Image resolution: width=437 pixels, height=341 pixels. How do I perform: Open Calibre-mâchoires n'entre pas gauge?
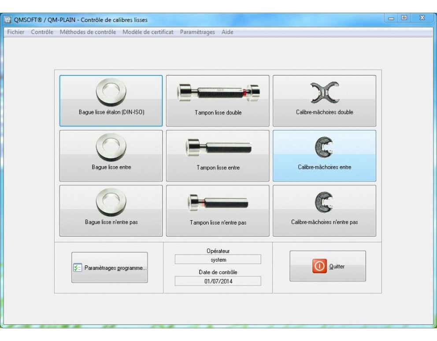pos(324,211)
